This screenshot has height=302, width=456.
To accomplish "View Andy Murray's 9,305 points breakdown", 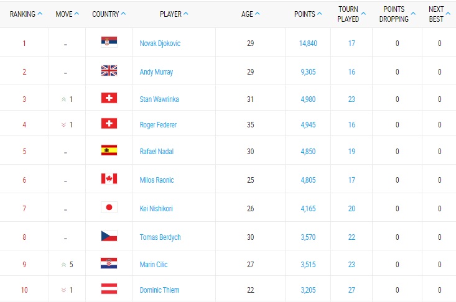I will click(307, 72).
